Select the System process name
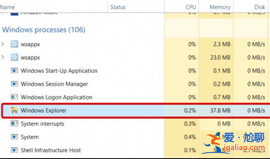This screenshot has width=270, height=159. click(x=30, y=137)
